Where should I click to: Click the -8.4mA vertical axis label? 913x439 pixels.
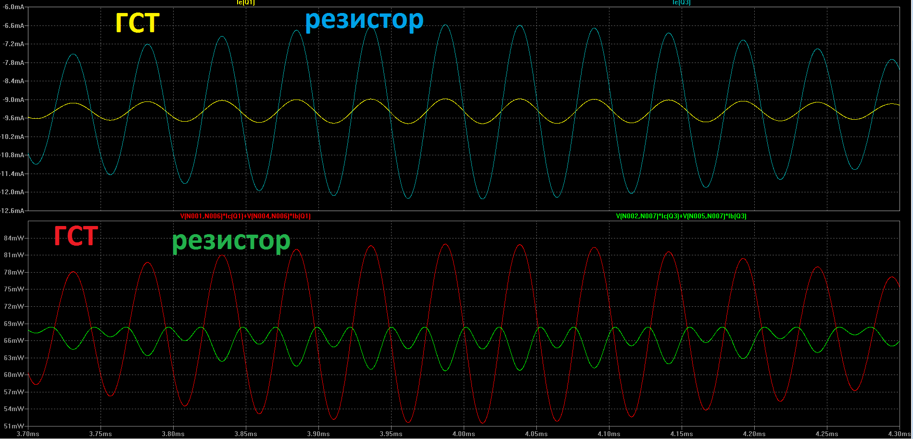click(13, 81)
